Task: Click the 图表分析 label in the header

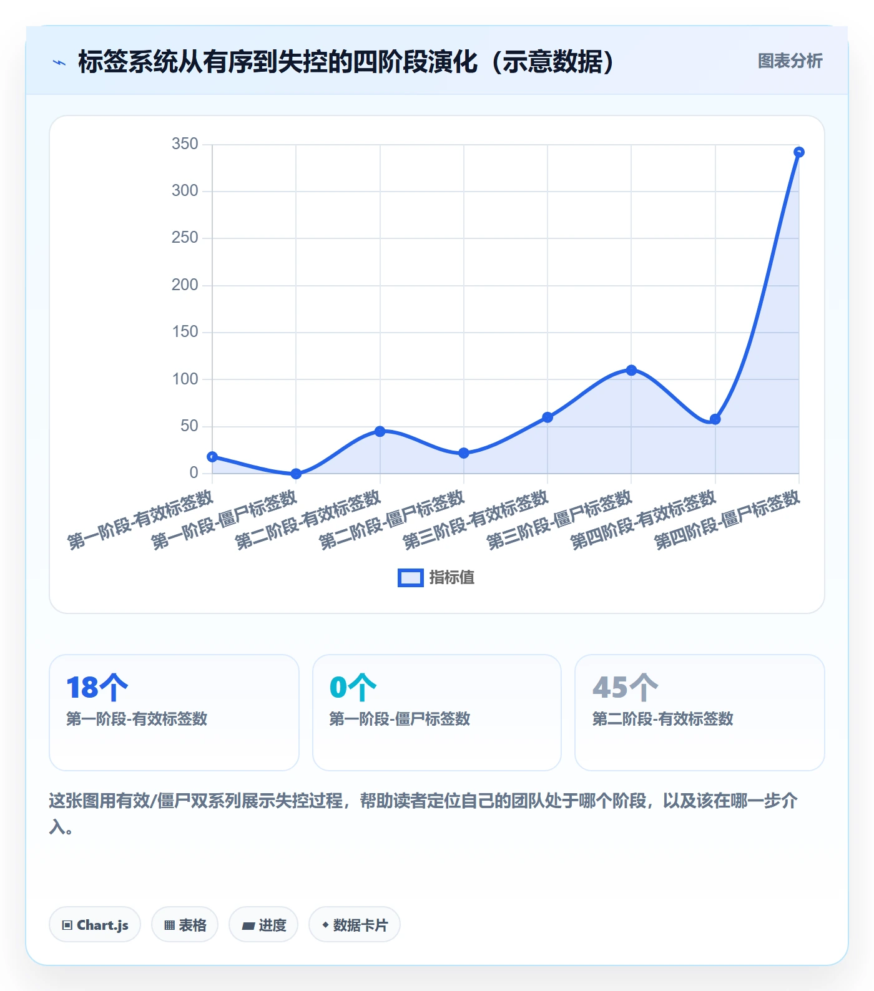Action: tap(790, 61)
